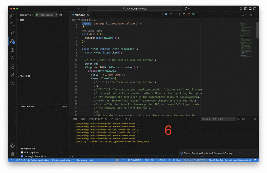Viewport: 267px width, 173px height.
Task: Uncheck the Uncaught Exceptions breakpoint
Action: pyautogui.click(x=22, y=156)
